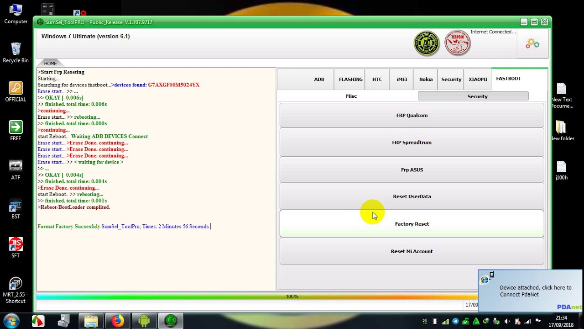Open the MRT_2.55 Shortcut desktop icon
The height and width of the screenshot is (329, 584).
click(x=16, y=291)
